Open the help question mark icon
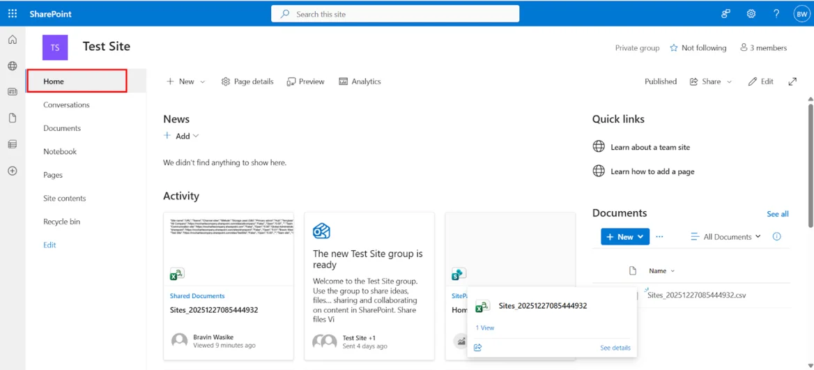The height and width of the screenshot is (370, 814). [776, 13]
